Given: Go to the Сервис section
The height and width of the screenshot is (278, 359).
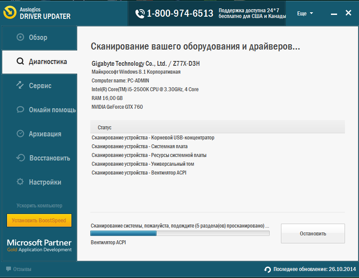Looking at the screenshot, I should [x=39, y=86].
